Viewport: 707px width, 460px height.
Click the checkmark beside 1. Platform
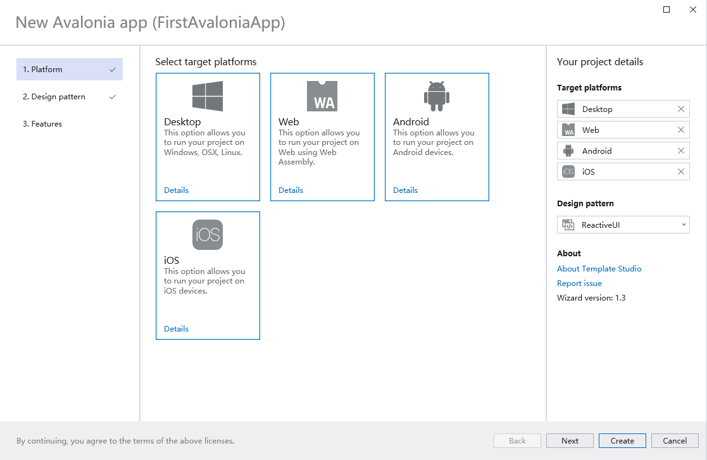[113, 70]
